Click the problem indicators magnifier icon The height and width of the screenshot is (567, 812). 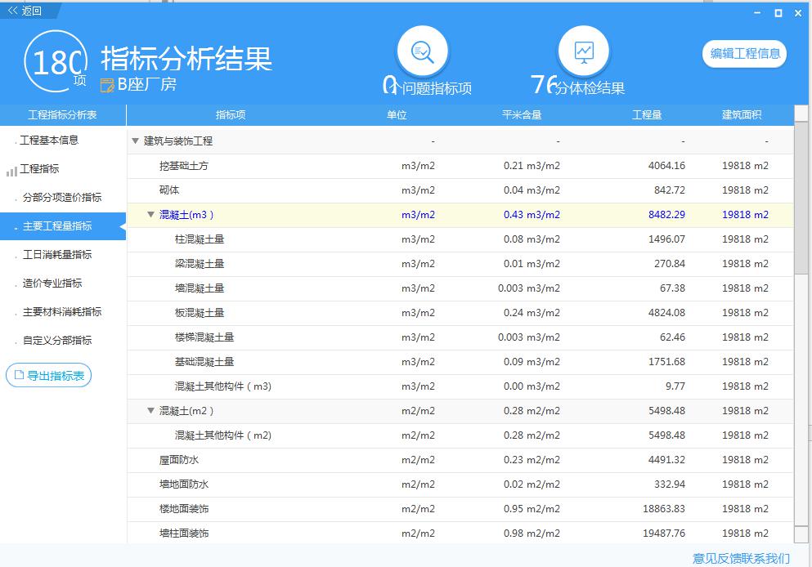422,52
